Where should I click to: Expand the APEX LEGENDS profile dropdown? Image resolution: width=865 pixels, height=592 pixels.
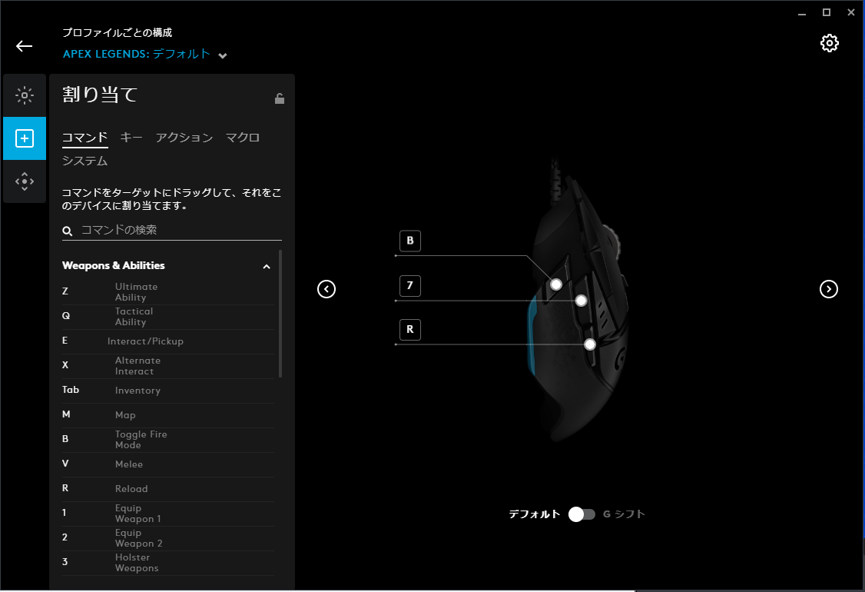tap(223, 55)
